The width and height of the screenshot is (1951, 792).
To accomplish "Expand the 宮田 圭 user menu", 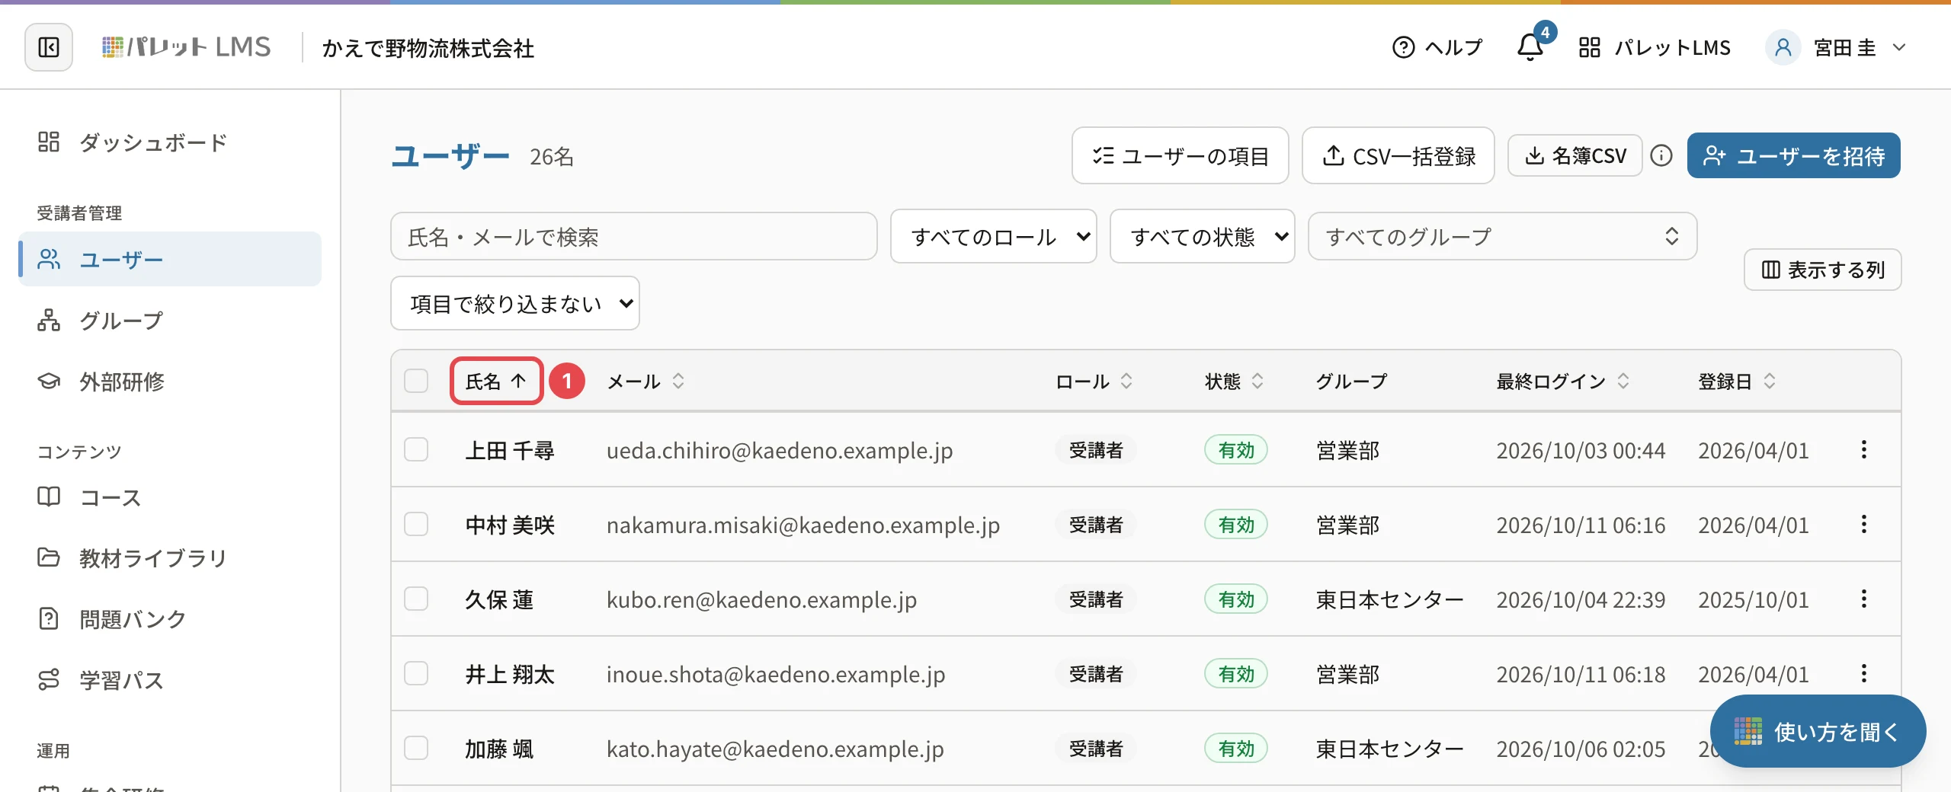I will coord(1837,47).
